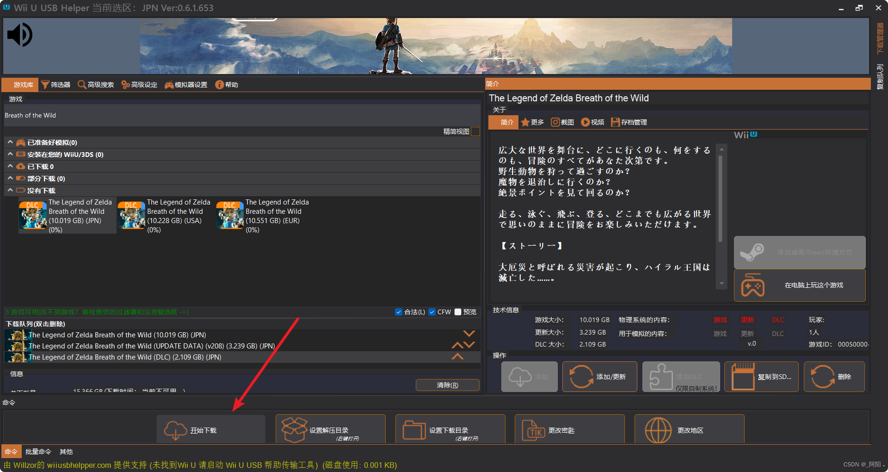The image size is (888, 472).
Task: Open the 筛选器 filter menu
Action: click(x=55, y=85)
